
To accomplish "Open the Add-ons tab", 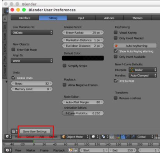I will (x=109, y=18).
